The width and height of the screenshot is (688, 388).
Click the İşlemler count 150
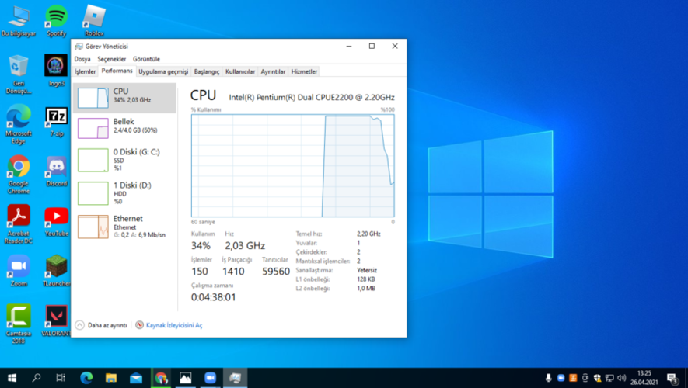(x=200, y=272)
